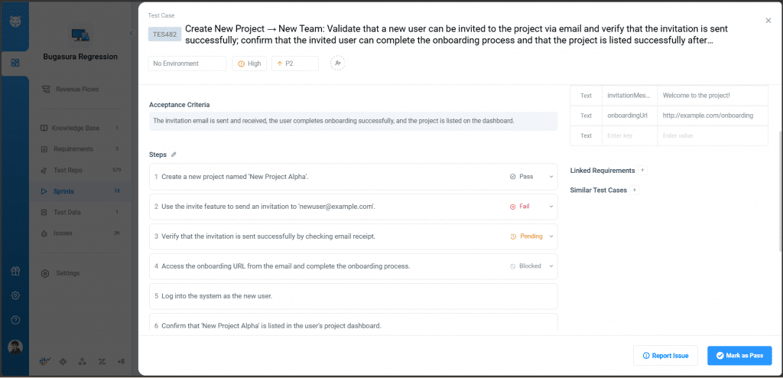Edit steps using the pencil icon
This screenshot has width=783, height=378.
click(174, 155)
